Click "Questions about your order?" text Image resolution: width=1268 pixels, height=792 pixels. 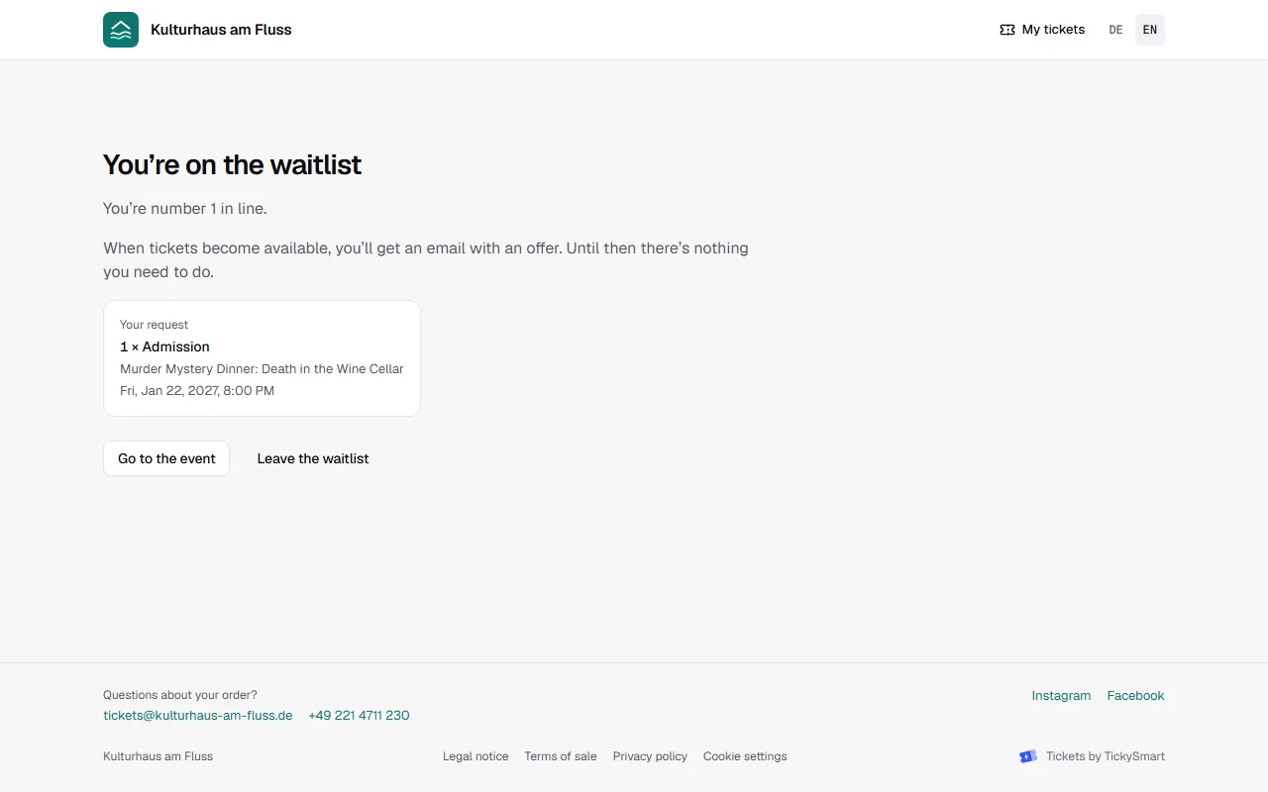click(180, 695)
